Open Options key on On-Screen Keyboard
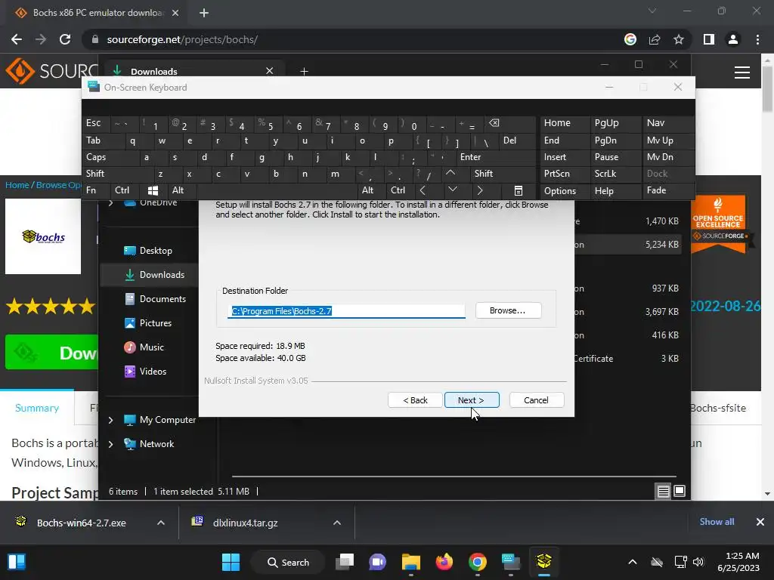774x580 pixels. coord(560,191)
